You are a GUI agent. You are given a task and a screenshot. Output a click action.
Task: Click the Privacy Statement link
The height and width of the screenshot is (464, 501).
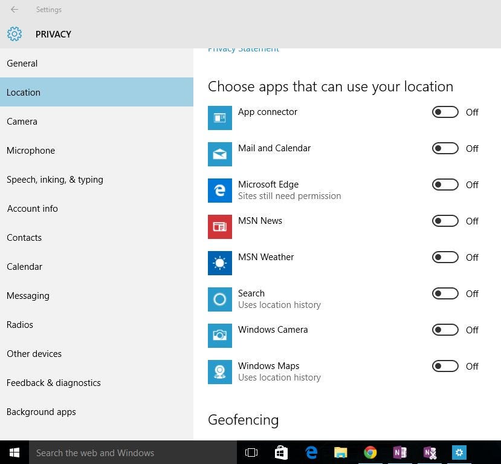(x=244, y=50)
